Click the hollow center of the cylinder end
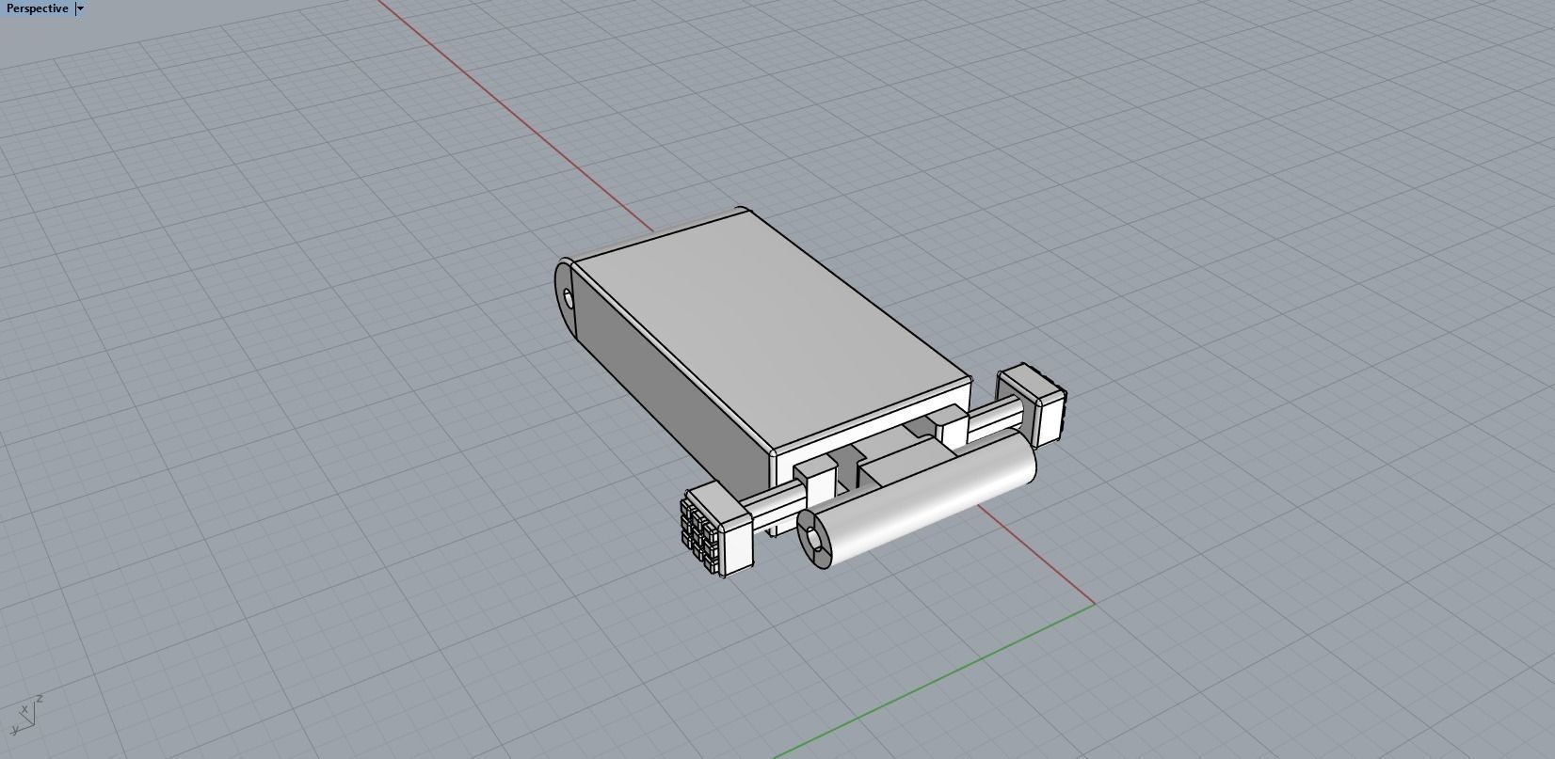Screen dimensions: 1555x759 point(815,541)
